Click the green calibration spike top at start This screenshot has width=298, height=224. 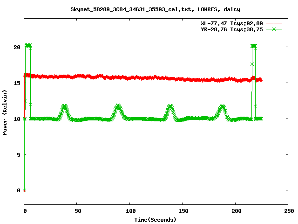28,46
